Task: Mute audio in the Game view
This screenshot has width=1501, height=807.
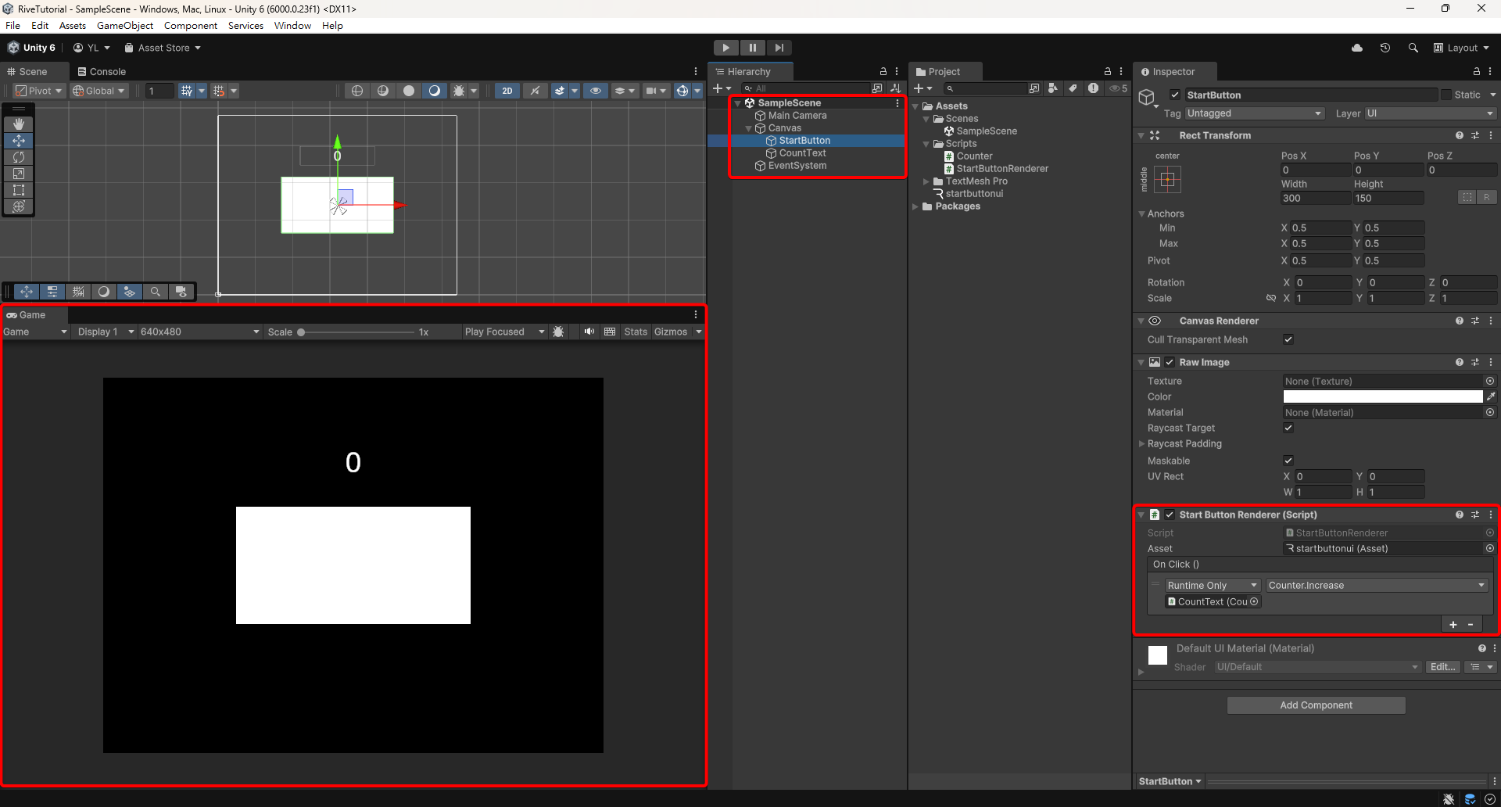Action: pos(589,332)
